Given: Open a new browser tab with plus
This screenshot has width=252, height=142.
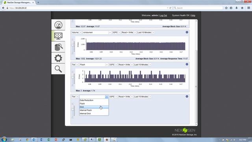Looking at the screenshot, I should [38, 2].
